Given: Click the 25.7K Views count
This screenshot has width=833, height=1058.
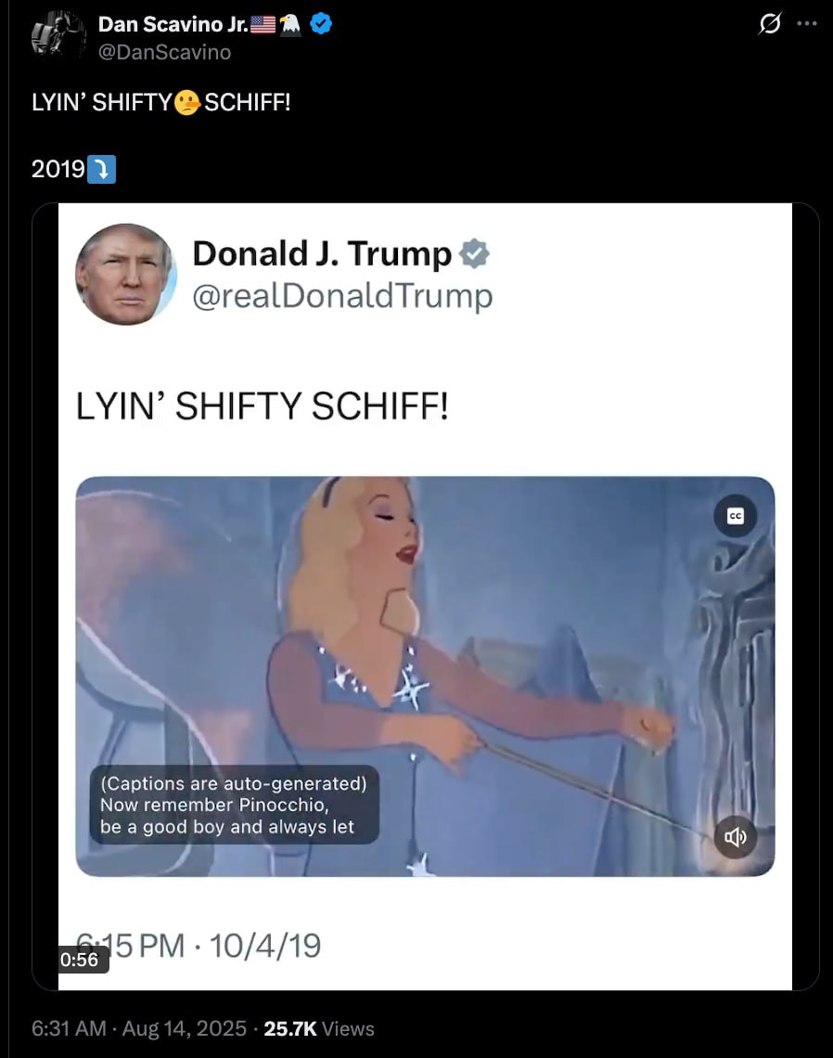Looking at the screenshot, I should tap(319, 1028).
